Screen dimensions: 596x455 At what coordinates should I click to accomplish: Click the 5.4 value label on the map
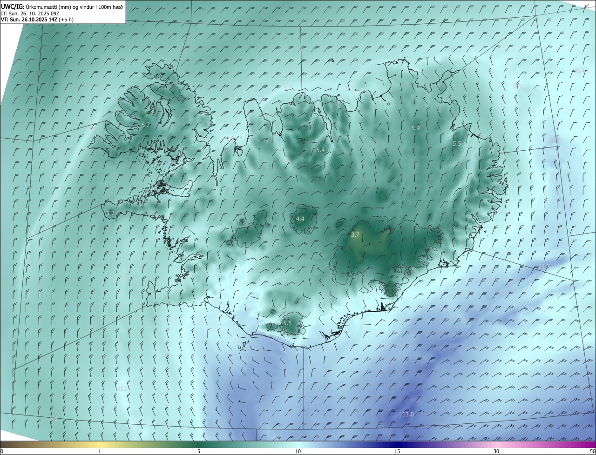(x=320, y=150)
